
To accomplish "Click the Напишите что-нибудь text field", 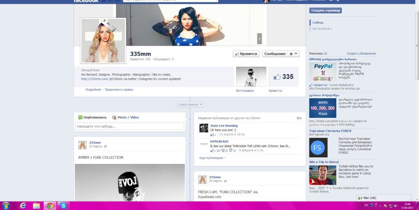I will click(x=130, y=126).
